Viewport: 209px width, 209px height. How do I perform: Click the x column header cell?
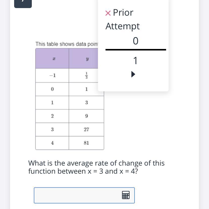coord(52,59)
